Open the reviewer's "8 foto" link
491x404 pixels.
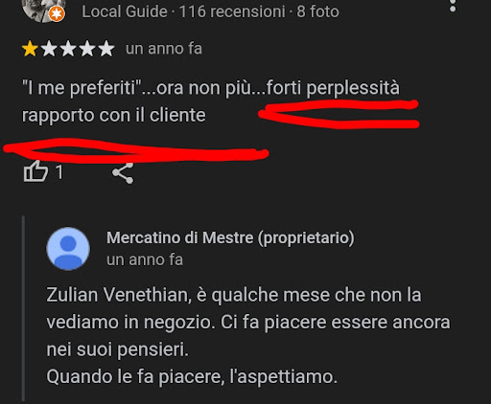coord(317,11)
